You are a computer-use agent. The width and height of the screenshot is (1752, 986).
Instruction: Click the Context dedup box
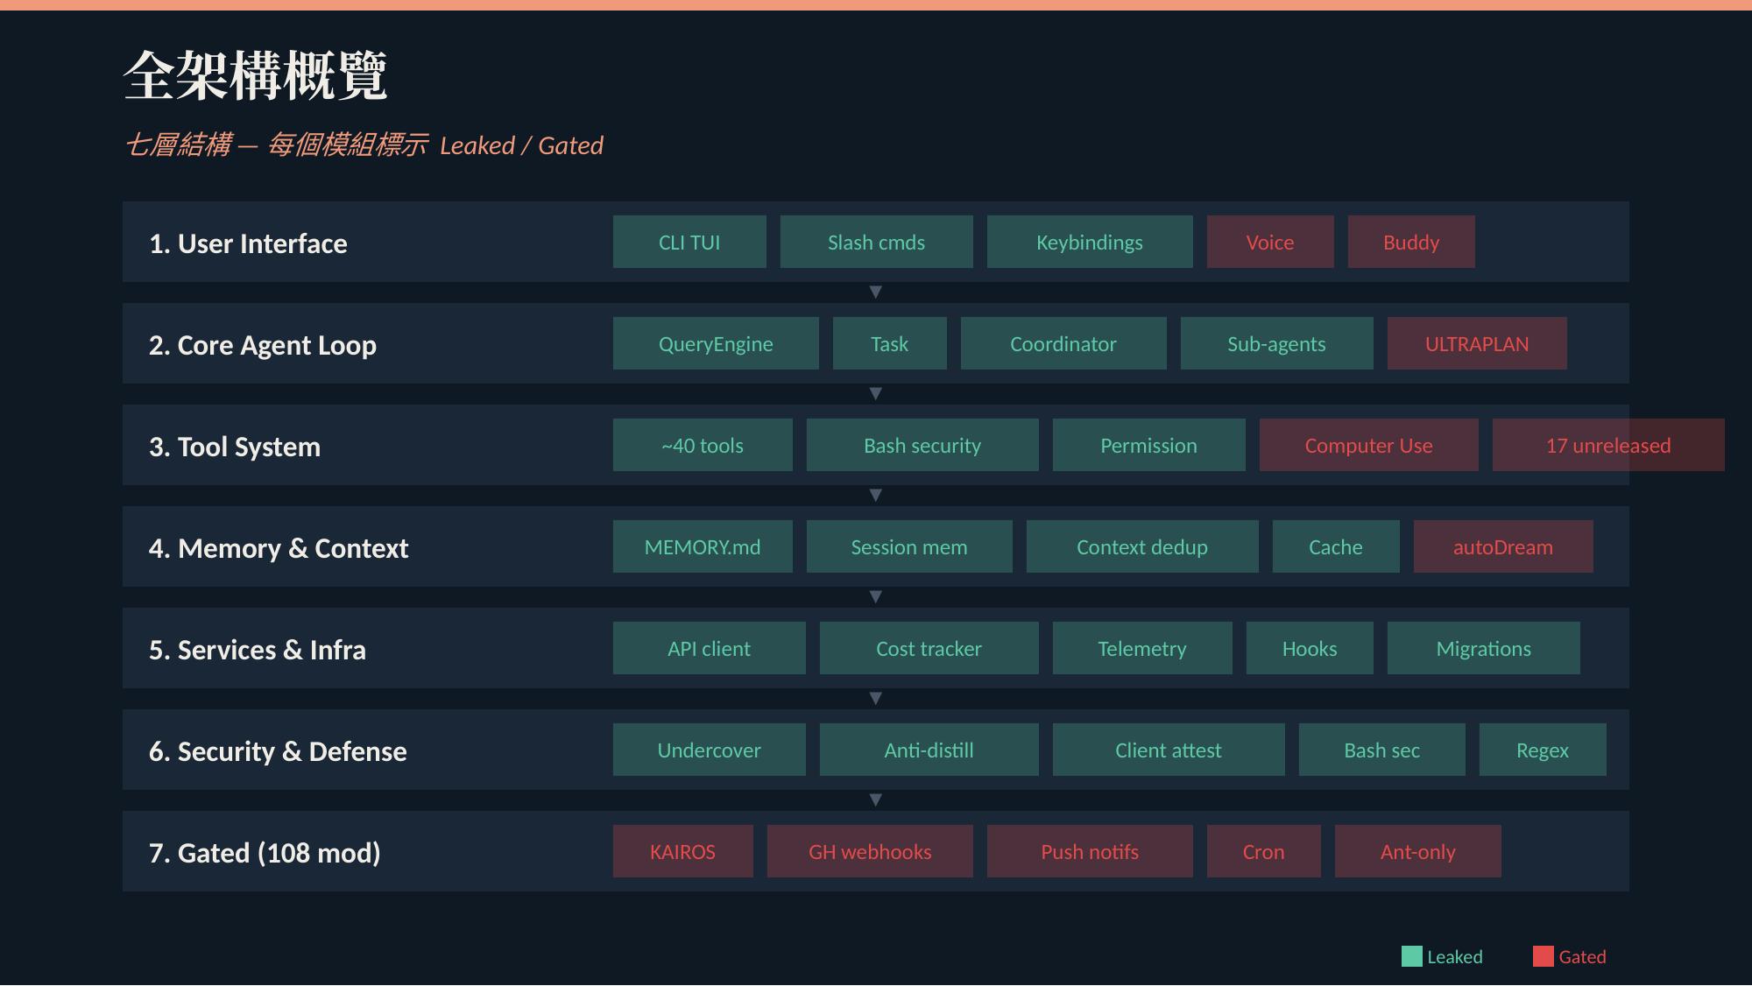tap(1142, 546)
